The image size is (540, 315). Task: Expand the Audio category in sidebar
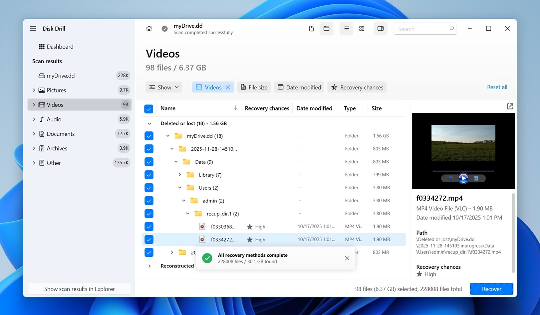[x=34, y=119]
